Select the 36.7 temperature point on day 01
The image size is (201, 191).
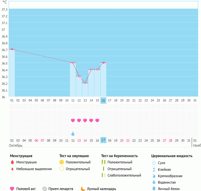(12, 49)
